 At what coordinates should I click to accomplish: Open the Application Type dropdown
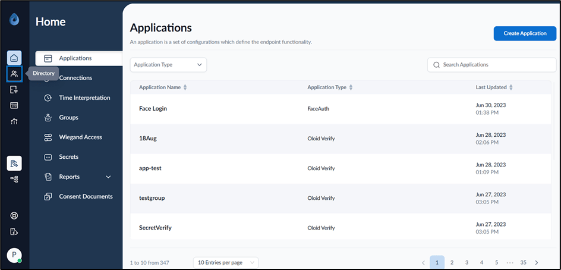(168, 65)
